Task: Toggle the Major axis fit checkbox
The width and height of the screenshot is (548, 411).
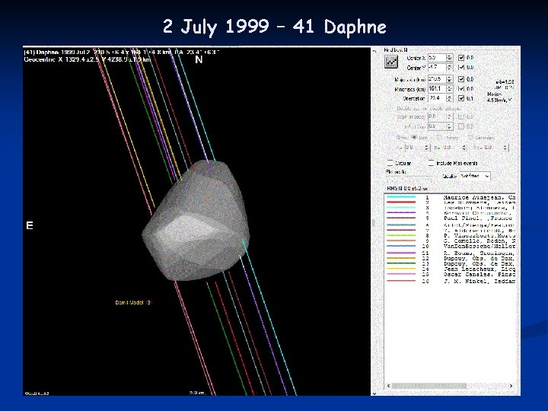Action: [x=461, y=79]
